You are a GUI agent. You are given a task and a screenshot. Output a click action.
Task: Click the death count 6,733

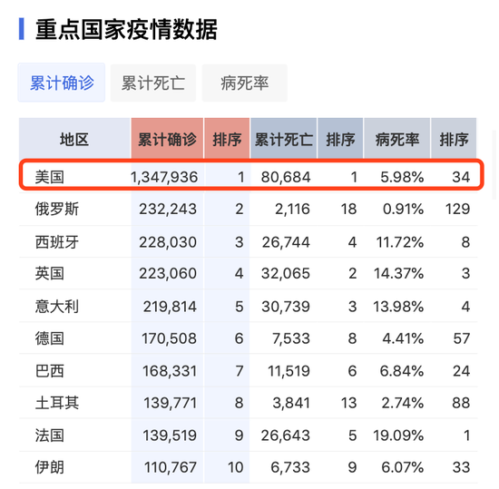pos(290,467)
